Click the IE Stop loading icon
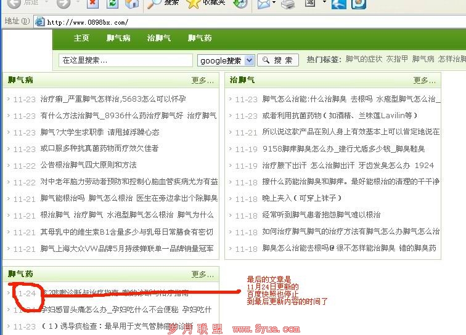The height and width of the screenshot is (335, 466). [92, 3]
